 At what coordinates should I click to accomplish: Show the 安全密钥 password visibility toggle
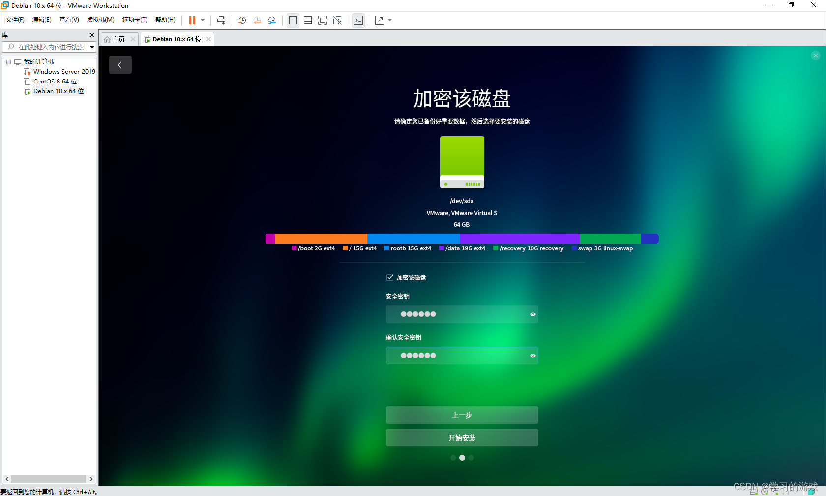532,314
